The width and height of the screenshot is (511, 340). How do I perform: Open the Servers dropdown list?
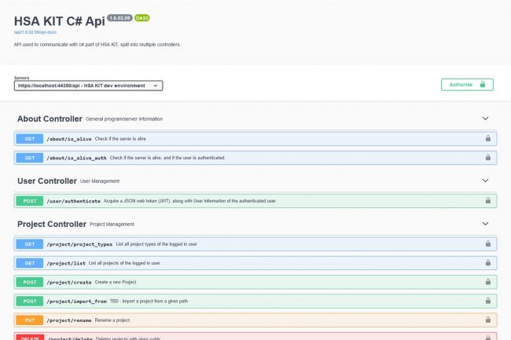(88, 86)
